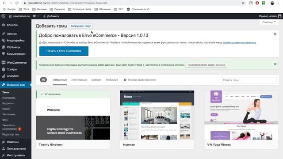Click Импортировать демо-данные button
Image resolution: width=283 pixels, height=159 pixels.
coord(206,65)
